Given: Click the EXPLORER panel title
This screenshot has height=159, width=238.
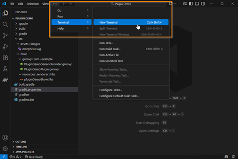Looking at the screenshot, I should pyautogui.click(x=21, y=12).
